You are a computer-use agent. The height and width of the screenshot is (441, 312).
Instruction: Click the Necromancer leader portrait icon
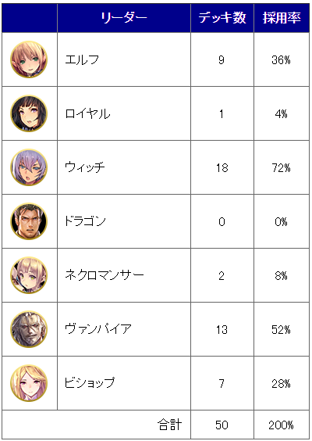[x=29, y=275]
